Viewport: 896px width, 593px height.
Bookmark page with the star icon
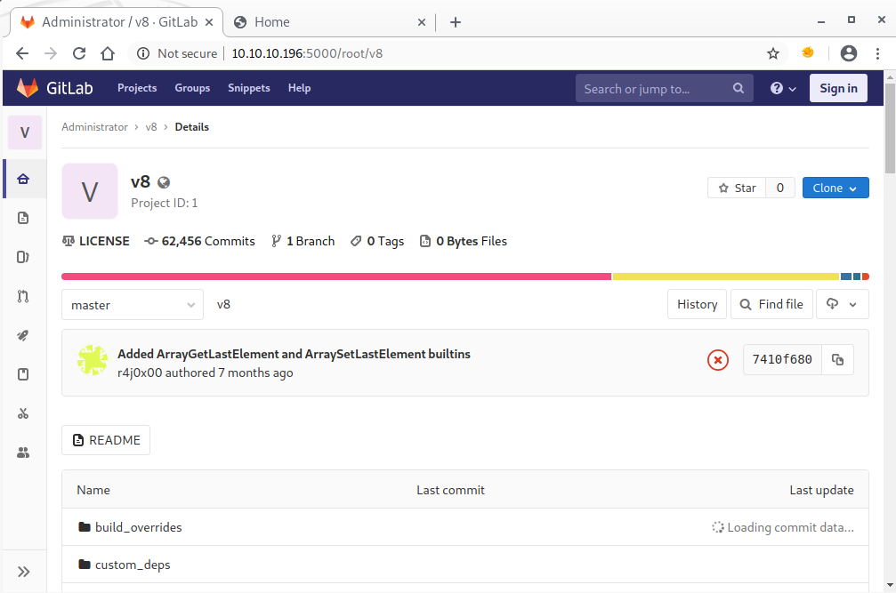click(x=773, y=53)
